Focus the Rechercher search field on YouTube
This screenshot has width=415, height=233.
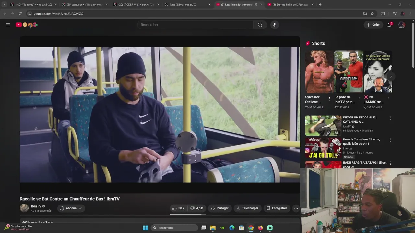(196, 25)
